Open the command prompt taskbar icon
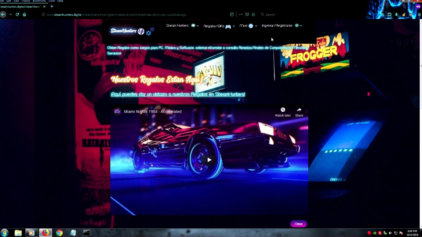This screenshot has width=422, height=237. (86, 233)
